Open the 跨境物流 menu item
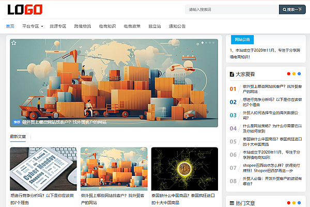Viewport: 310px width, 207px height. (x=82, y=26)
